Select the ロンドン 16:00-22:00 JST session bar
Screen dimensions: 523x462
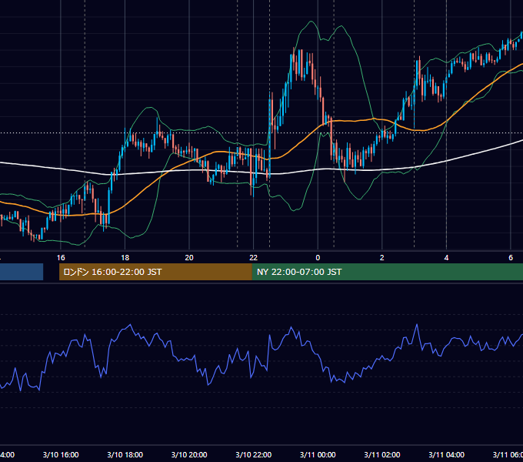[155, 272]
